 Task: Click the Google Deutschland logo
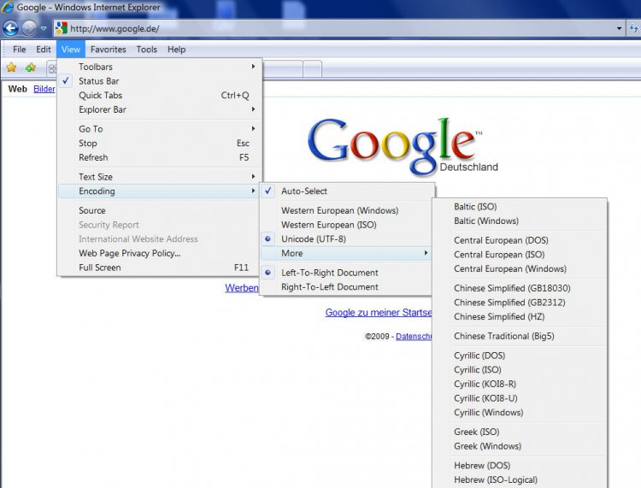[403, 146]
